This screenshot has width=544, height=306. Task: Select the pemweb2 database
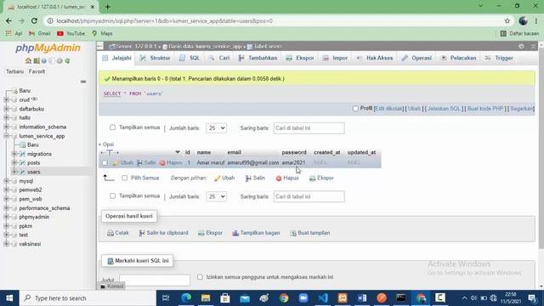click(31, 190)
